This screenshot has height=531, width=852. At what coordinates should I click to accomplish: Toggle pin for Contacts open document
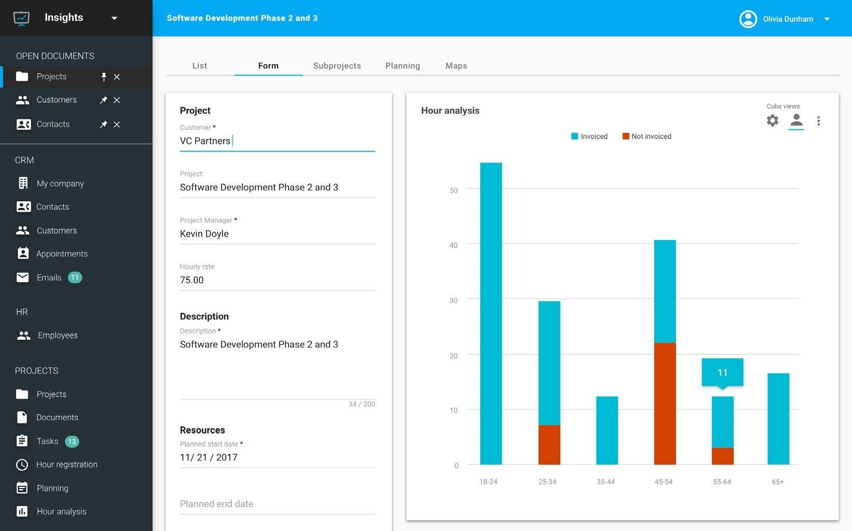click(x=104, y=124)
